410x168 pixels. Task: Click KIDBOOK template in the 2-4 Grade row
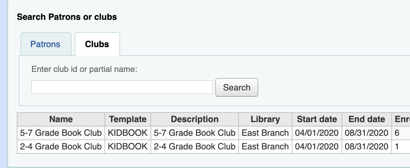pyautogui.click(x=128, y=146)
